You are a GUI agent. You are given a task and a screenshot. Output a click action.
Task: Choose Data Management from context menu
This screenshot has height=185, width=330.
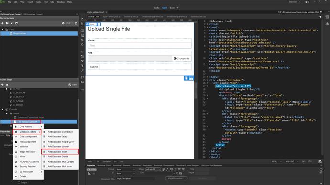pyautogui.click(x=28, y=137)
